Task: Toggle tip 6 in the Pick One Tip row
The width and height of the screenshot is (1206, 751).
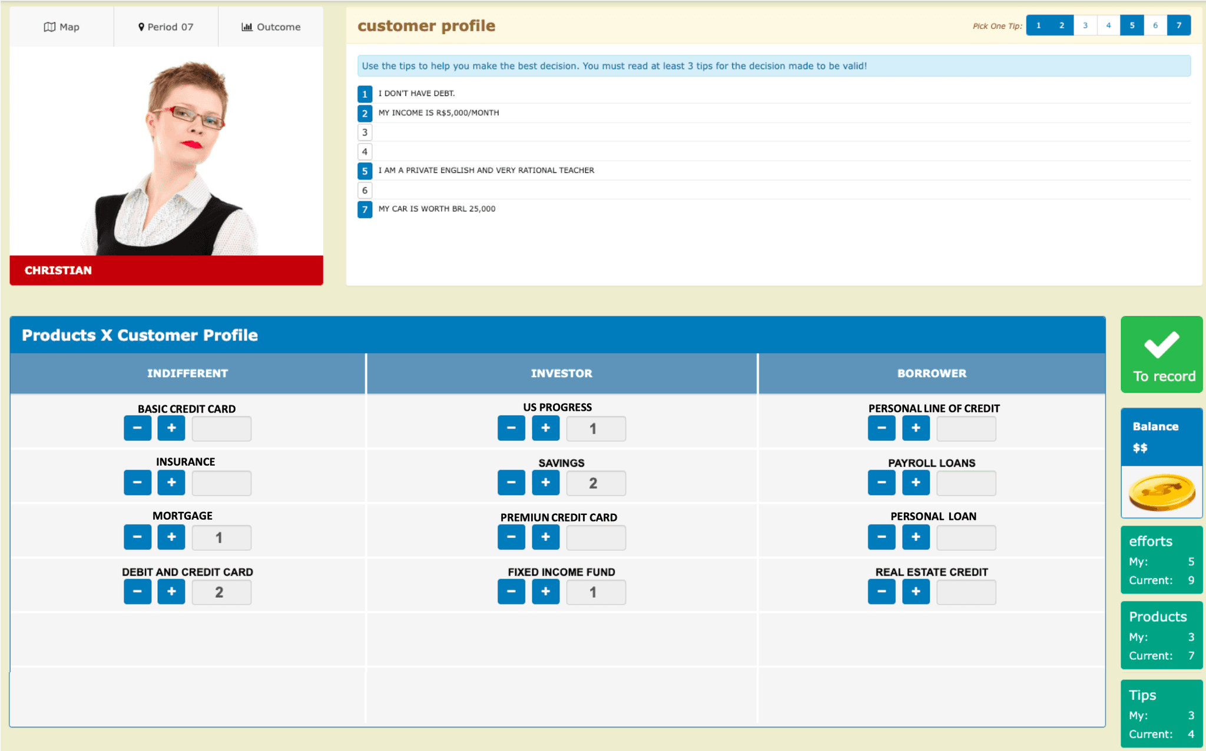Action: coord(1155,25)
